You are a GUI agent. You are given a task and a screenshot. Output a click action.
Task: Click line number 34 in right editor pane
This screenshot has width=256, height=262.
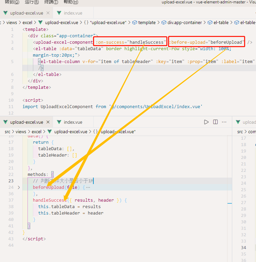[244, 248]
